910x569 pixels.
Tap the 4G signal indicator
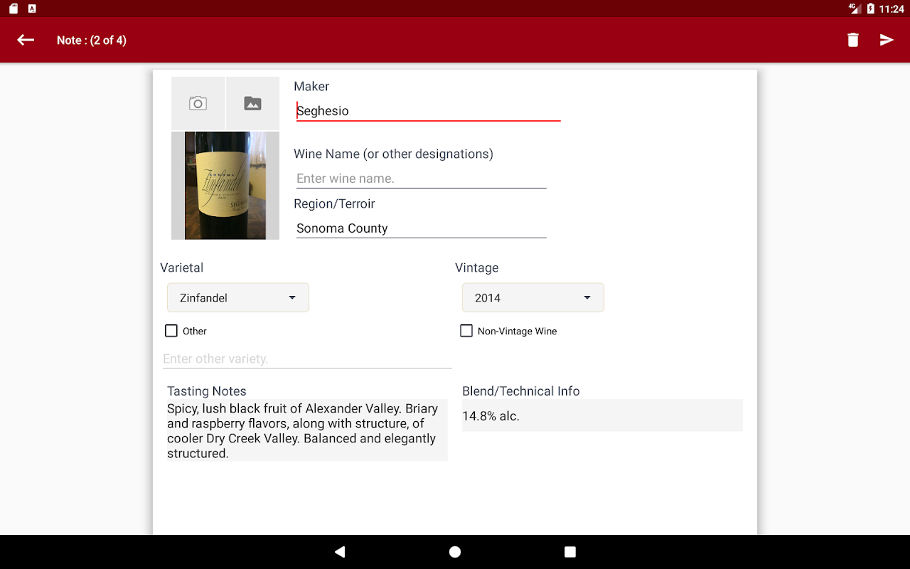click(x=854, y=9)
